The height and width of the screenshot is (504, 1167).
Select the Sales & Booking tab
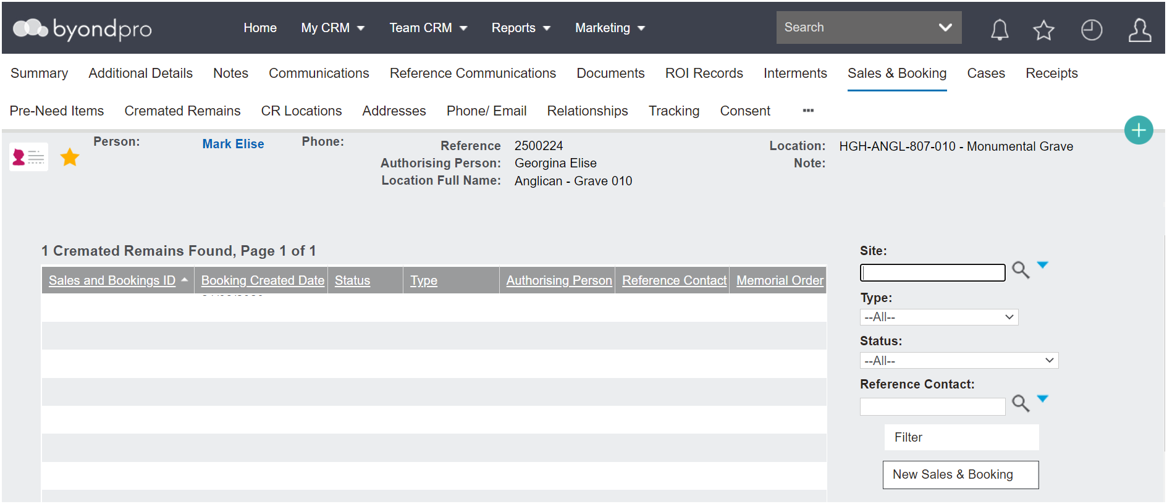coord(897,73)
